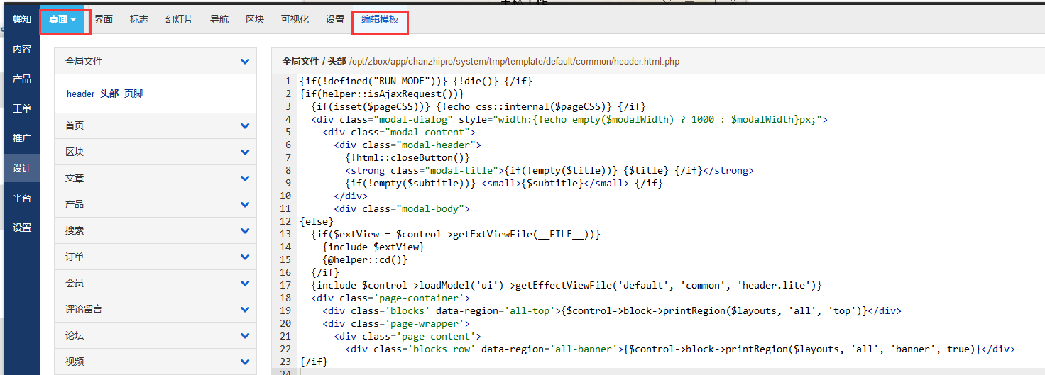Viewport: 1045px width, 375px height.
Task: Click the 文章 section title
Action: pyautogui.click(x=75, y=178)
